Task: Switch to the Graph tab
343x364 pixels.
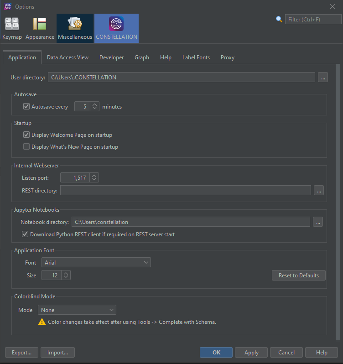Action: (142, 57)
